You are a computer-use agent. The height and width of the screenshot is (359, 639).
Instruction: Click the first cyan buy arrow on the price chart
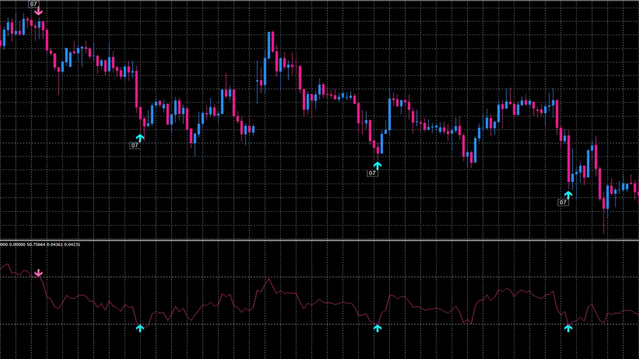coord(140,138)
